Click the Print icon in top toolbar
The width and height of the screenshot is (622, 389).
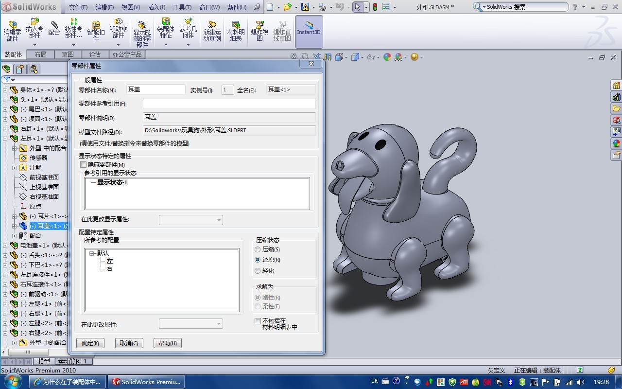coord(322,7)
